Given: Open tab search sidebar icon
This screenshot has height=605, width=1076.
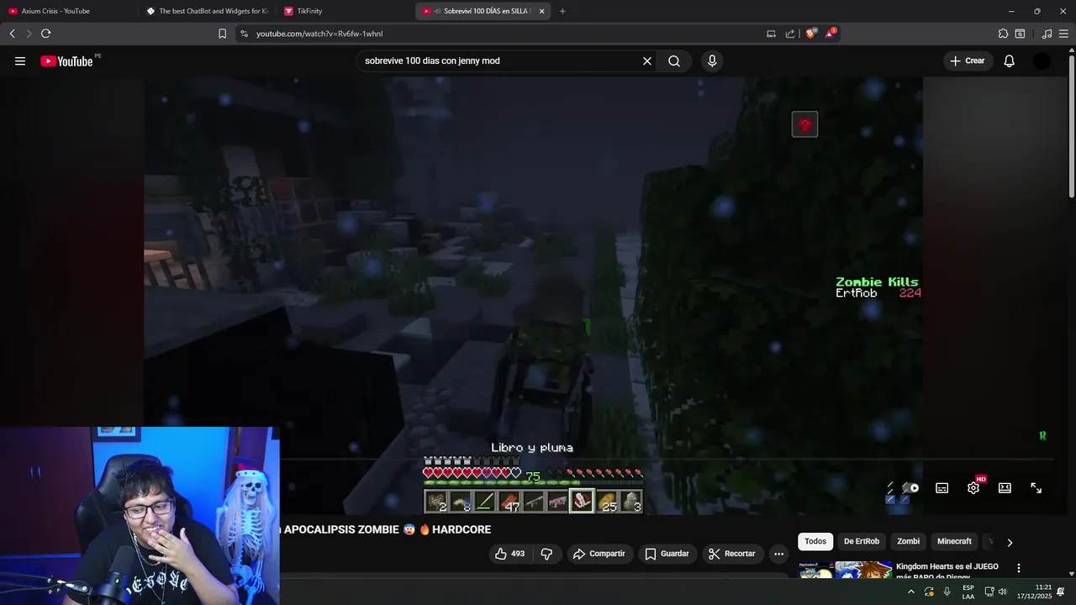Looking at the screenshot, I should (x=1020, y=34).
